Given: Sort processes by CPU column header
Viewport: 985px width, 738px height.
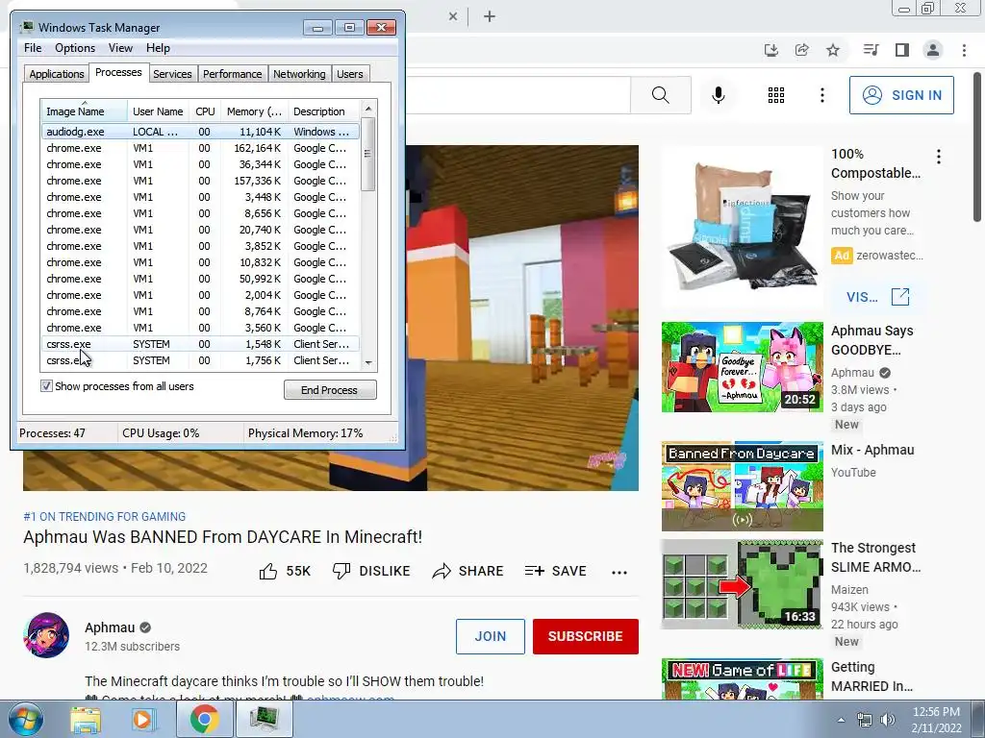Looking at the screenshot, I should [x=205, y=111].
